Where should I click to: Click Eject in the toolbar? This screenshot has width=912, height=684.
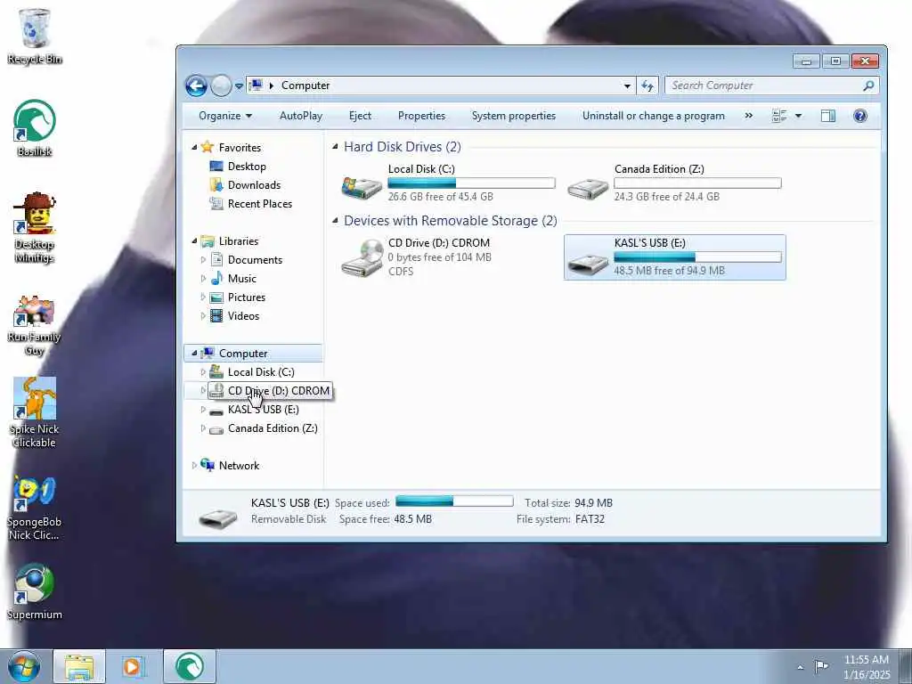[360, 116]
